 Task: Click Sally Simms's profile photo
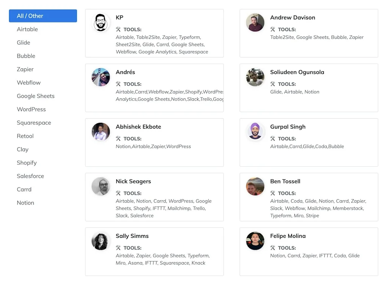(100, 241)
